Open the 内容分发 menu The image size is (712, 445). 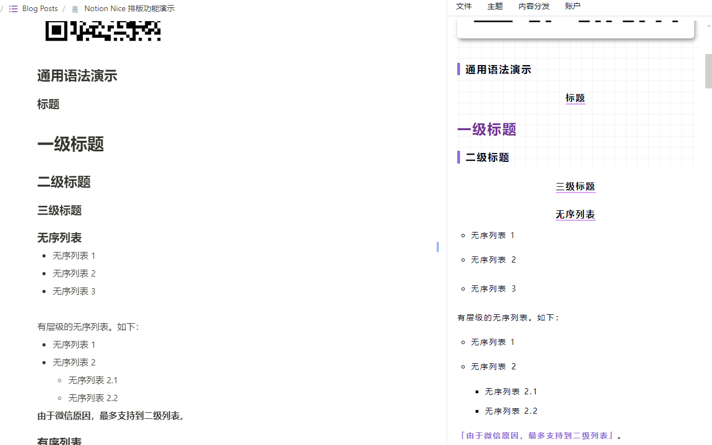533,6
